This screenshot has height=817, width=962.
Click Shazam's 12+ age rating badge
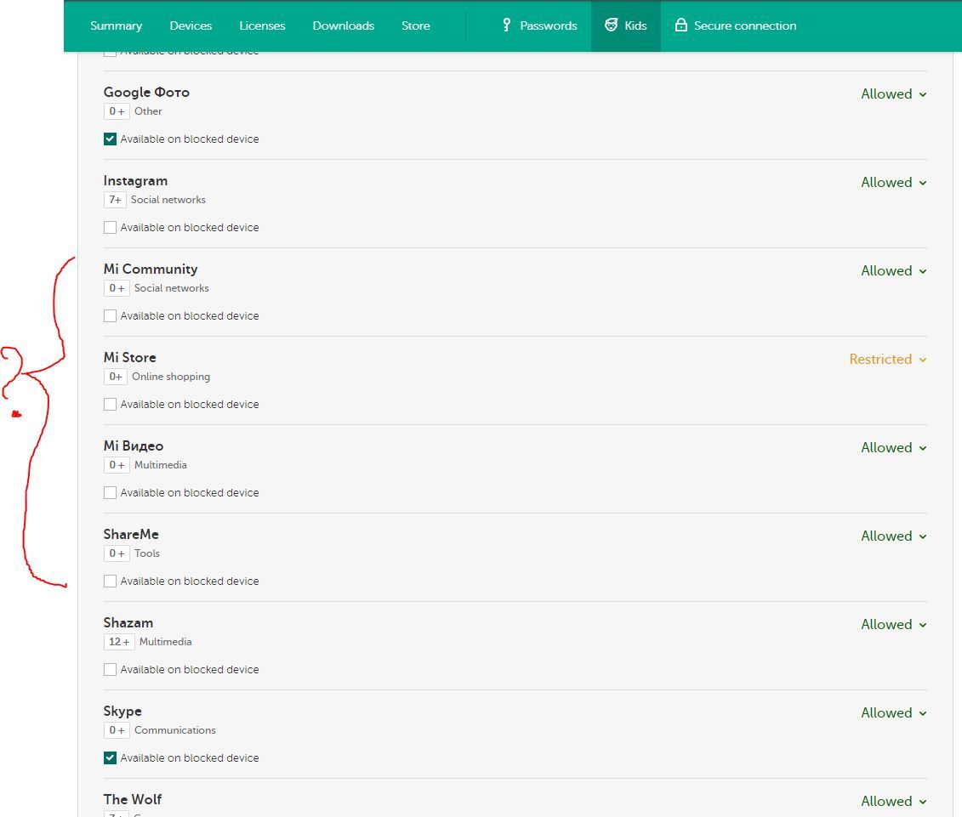click(x=119, y=642)
